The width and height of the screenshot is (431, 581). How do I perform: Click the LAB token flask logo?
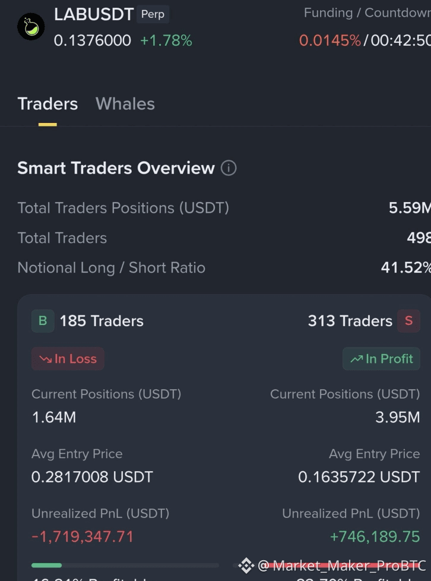coord(31,27)
